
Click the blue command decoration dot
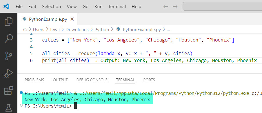pyautogui.click(x=21, y=93)
